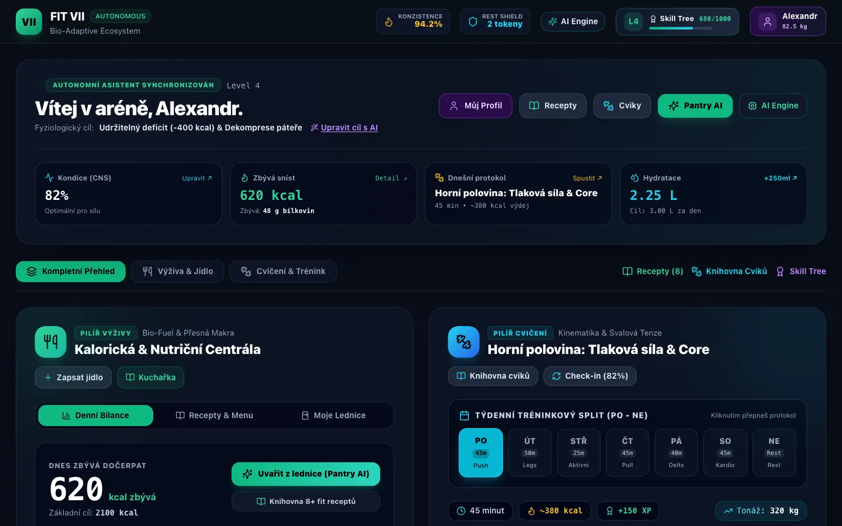Viewport: 842px width, 526px height.
Task: Select the ÚT Legs training day
Action: (x=530, y=452)
